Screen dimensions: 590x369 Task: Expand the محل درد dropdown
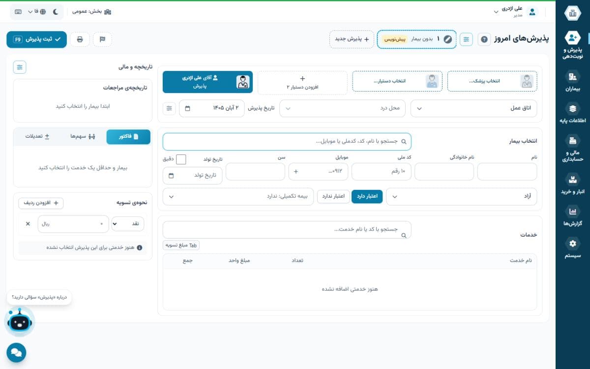[343, 108]
